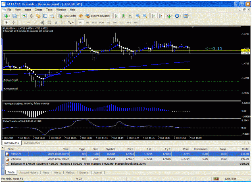Zoom out on the chart

(x=145, y=16)
